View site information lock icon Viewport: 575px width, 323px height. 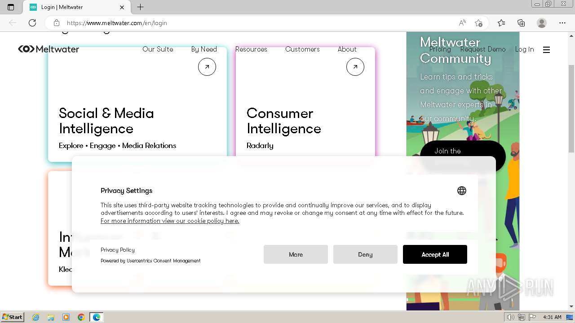pos(57,23)
